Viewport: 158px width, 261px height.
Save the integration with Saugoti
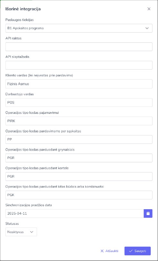(x=137, y=251)
